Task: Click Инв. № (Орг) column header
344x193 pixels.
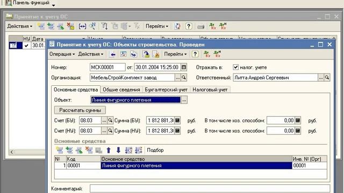Action: (310, 159)
